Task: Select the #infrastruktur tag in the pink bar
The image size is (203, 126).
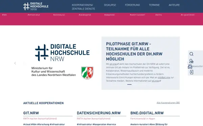Action: point(34,15)
